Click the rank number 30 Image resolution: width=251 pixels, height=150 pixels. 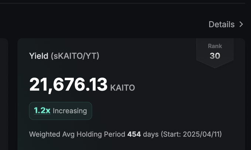pyautogui.click(x=215, y=56)
